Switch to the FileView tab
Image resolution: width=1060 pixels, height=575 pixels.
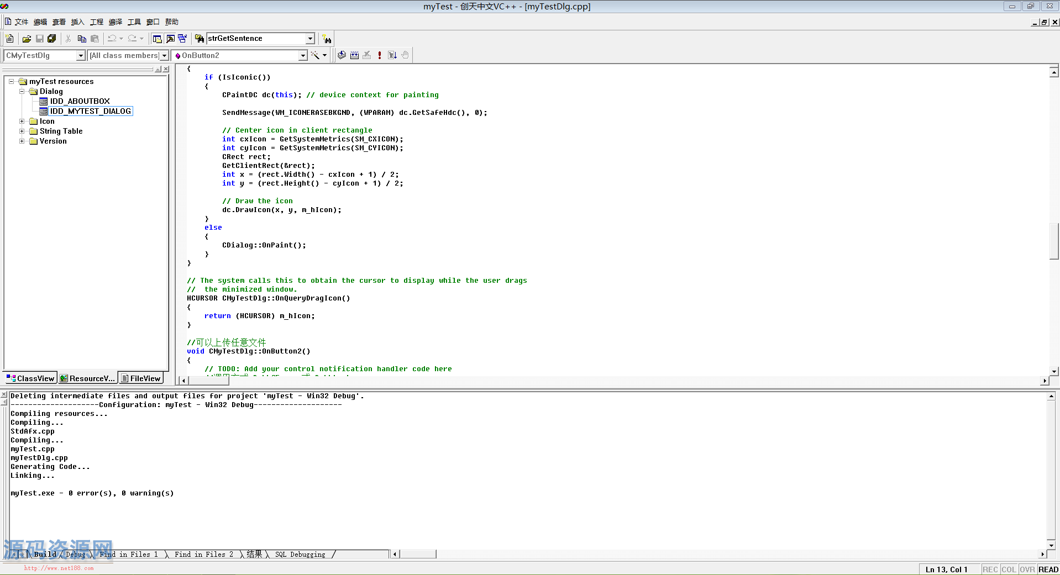click(x=141, y=378)
